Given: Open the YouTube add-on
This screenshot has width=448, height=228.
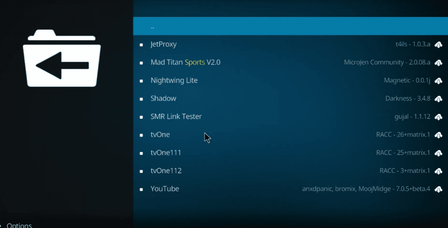Looking at the screenshot, I should click(x=290, y=189).
